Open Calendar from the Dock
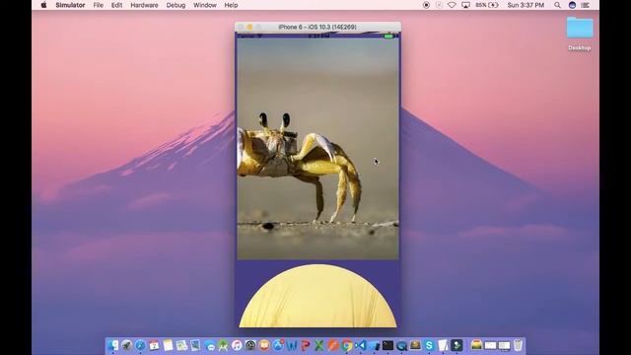Image resolution: width=631 pixels, height=355 pixels. (x=154, y=345)
